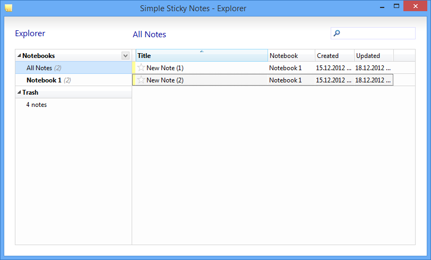Click the sort ascending arrow on Title column
This screenshot has height=260, width=431.
[202, 51]
